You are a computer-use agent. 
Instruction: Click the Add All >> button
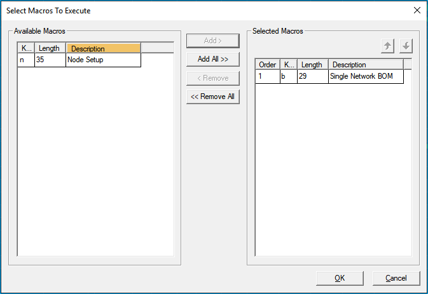(x=213, y=59)
